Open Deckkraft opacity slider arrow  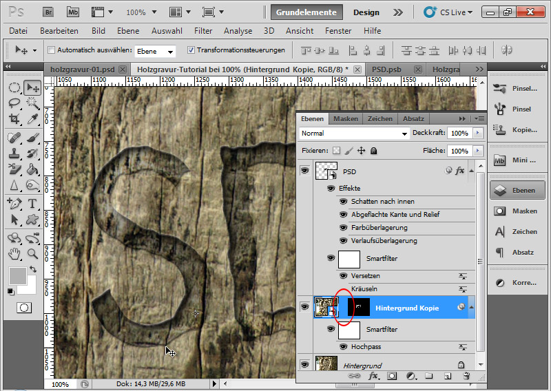(x=477, y=133)
